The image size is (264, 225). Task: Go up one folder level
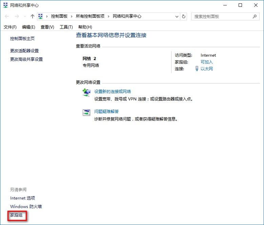tap(32, 16)
